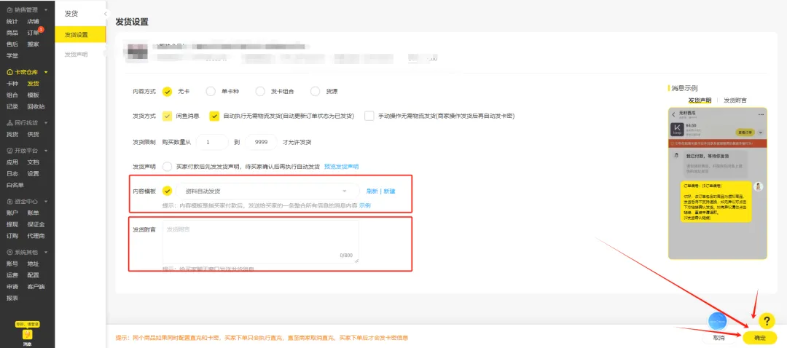Open 代理商 in sidebar

[x=36, y=236]
